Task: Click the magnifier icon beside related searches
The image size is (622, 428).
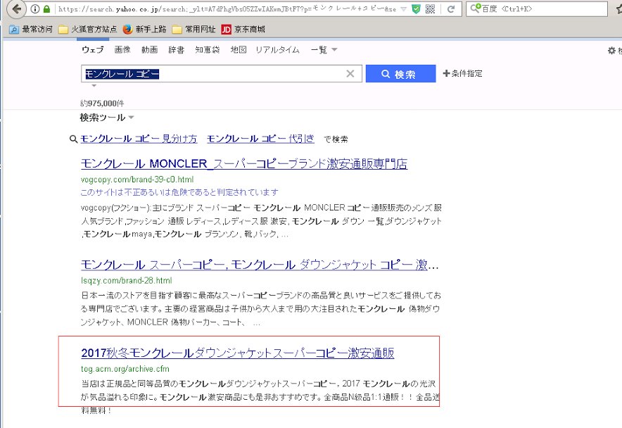Action: (73, 139)
